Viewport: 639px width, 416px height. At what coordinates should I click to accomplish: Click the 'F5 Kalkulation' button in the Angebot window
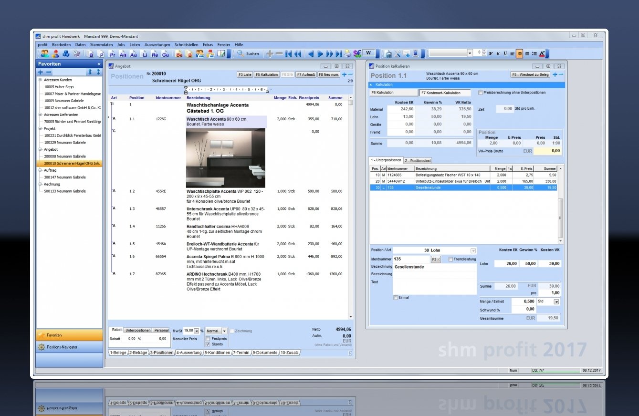click(x=267, y=74)
